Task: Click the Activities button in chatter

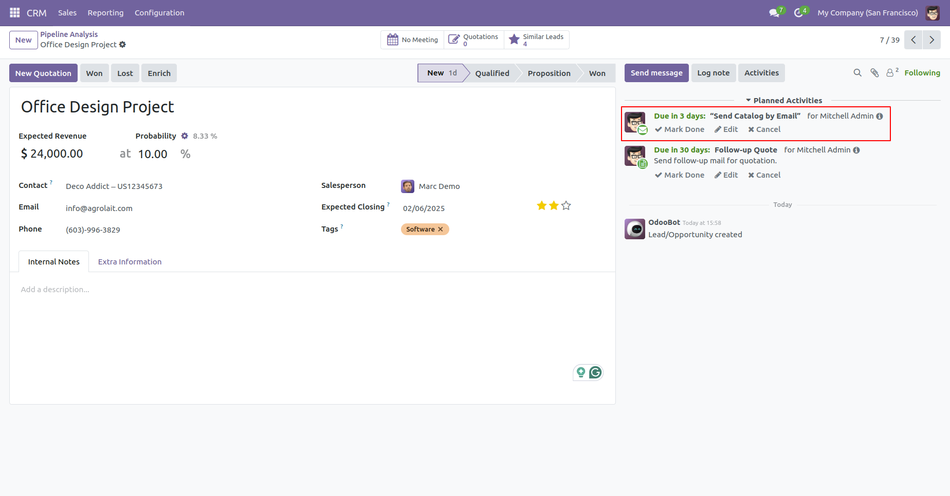Action: click(x=761, y=73)
